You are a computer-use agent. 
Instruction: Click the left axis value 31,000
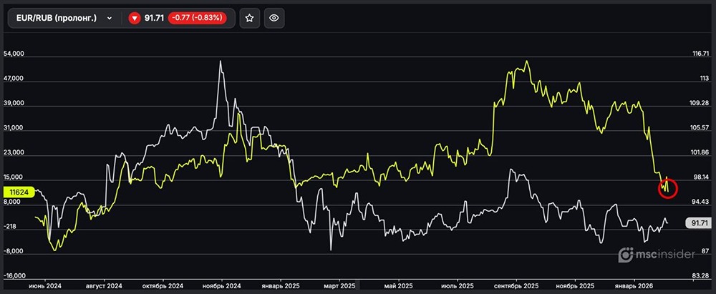coord(14,128)
